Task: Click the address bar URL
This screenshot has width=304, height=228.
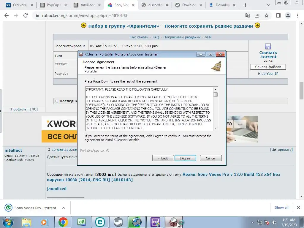Action: (x=85, y=15)
